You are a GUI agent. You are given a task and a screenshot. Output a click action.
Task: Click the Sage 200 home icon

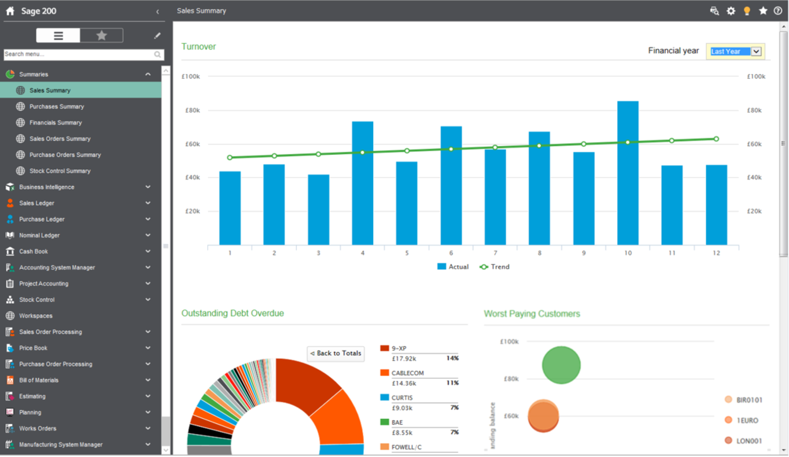pos(10,11)
